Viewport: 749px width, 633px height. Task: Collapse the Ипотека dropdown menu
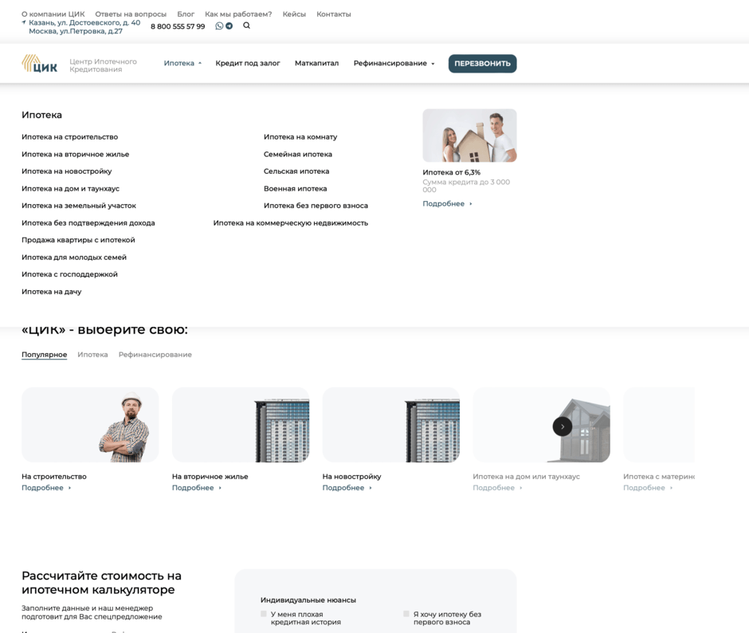[x=183, y=63]
